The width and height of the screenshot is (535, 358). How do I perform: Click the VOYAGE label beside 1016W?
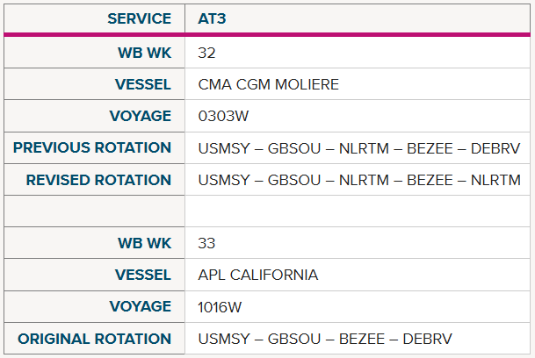(x=141, y=306)
